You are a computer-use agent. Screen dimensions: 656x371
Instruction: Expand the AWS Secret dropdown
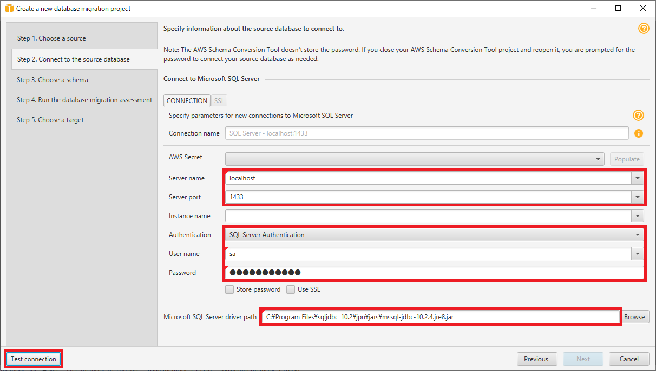(598, 159)
